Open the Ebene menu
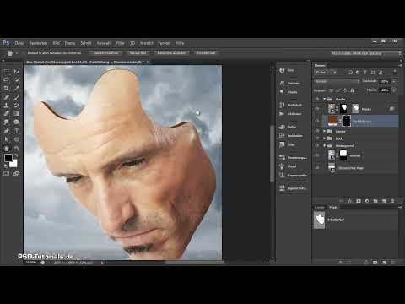Image resolution: width=405 pixels, height=304 pixels. (x=69, y=43)
